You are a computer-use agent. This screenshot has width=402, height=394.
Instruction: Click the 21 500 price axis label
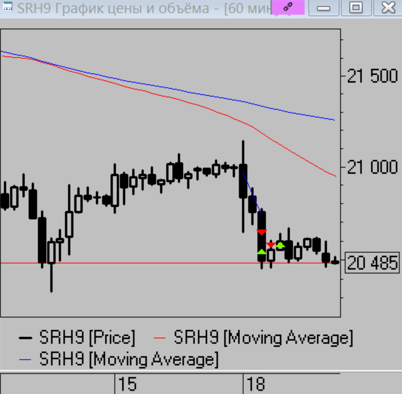tap(372, 77)
